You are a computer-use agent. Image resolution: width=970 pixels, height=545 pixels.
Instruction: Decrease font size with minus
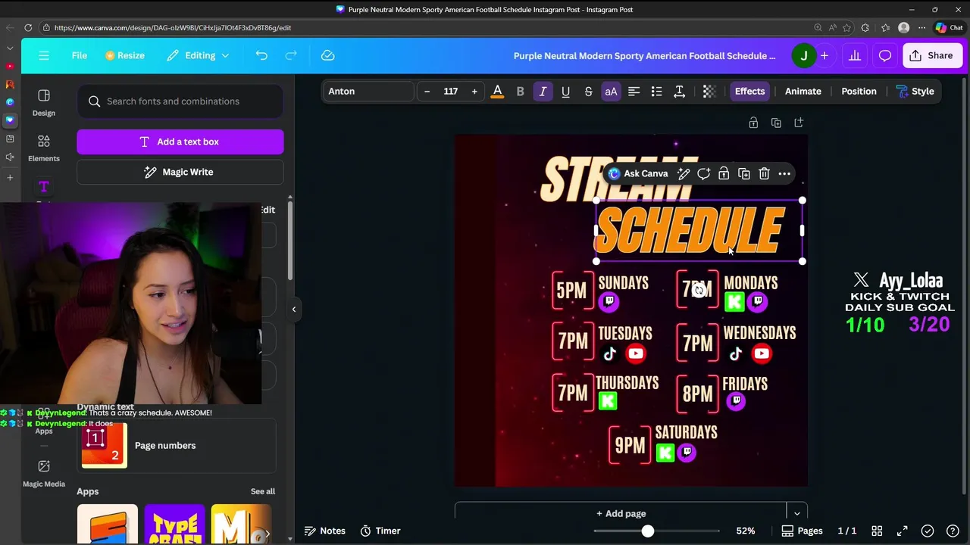(x=427, y=91)
